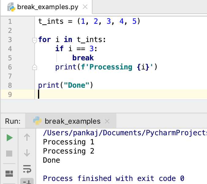This screenshot has height=184, width=207.
Task: Close the break_examples.py editor tab
Action: (x=85, y=7)
